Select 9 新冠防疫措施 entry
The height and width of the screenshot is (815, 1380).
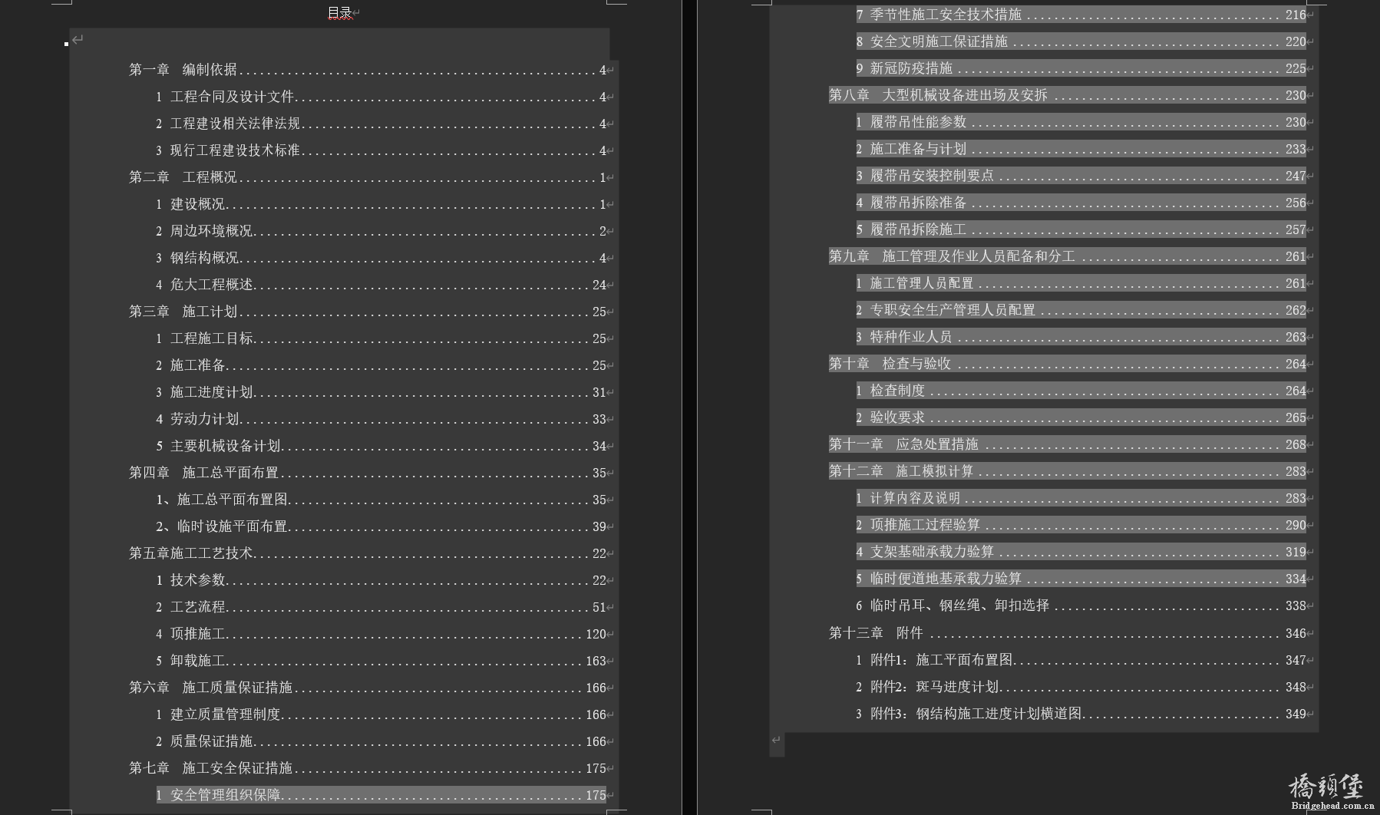point(1081,68)
